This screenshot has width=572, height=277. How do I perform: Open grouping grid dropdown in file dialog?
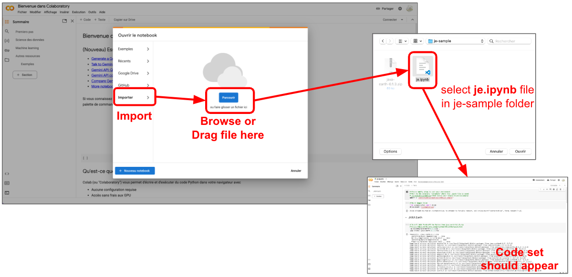pyautogui.click(x=416, y=41)
